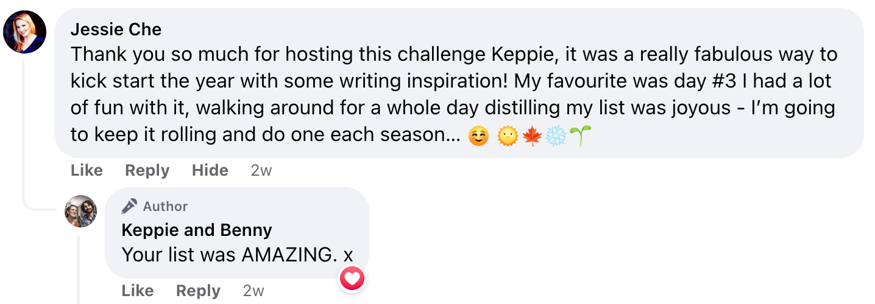Reply to Jessie Che's comment
Viewport: 875px width, 304px height.
(147, 171)
